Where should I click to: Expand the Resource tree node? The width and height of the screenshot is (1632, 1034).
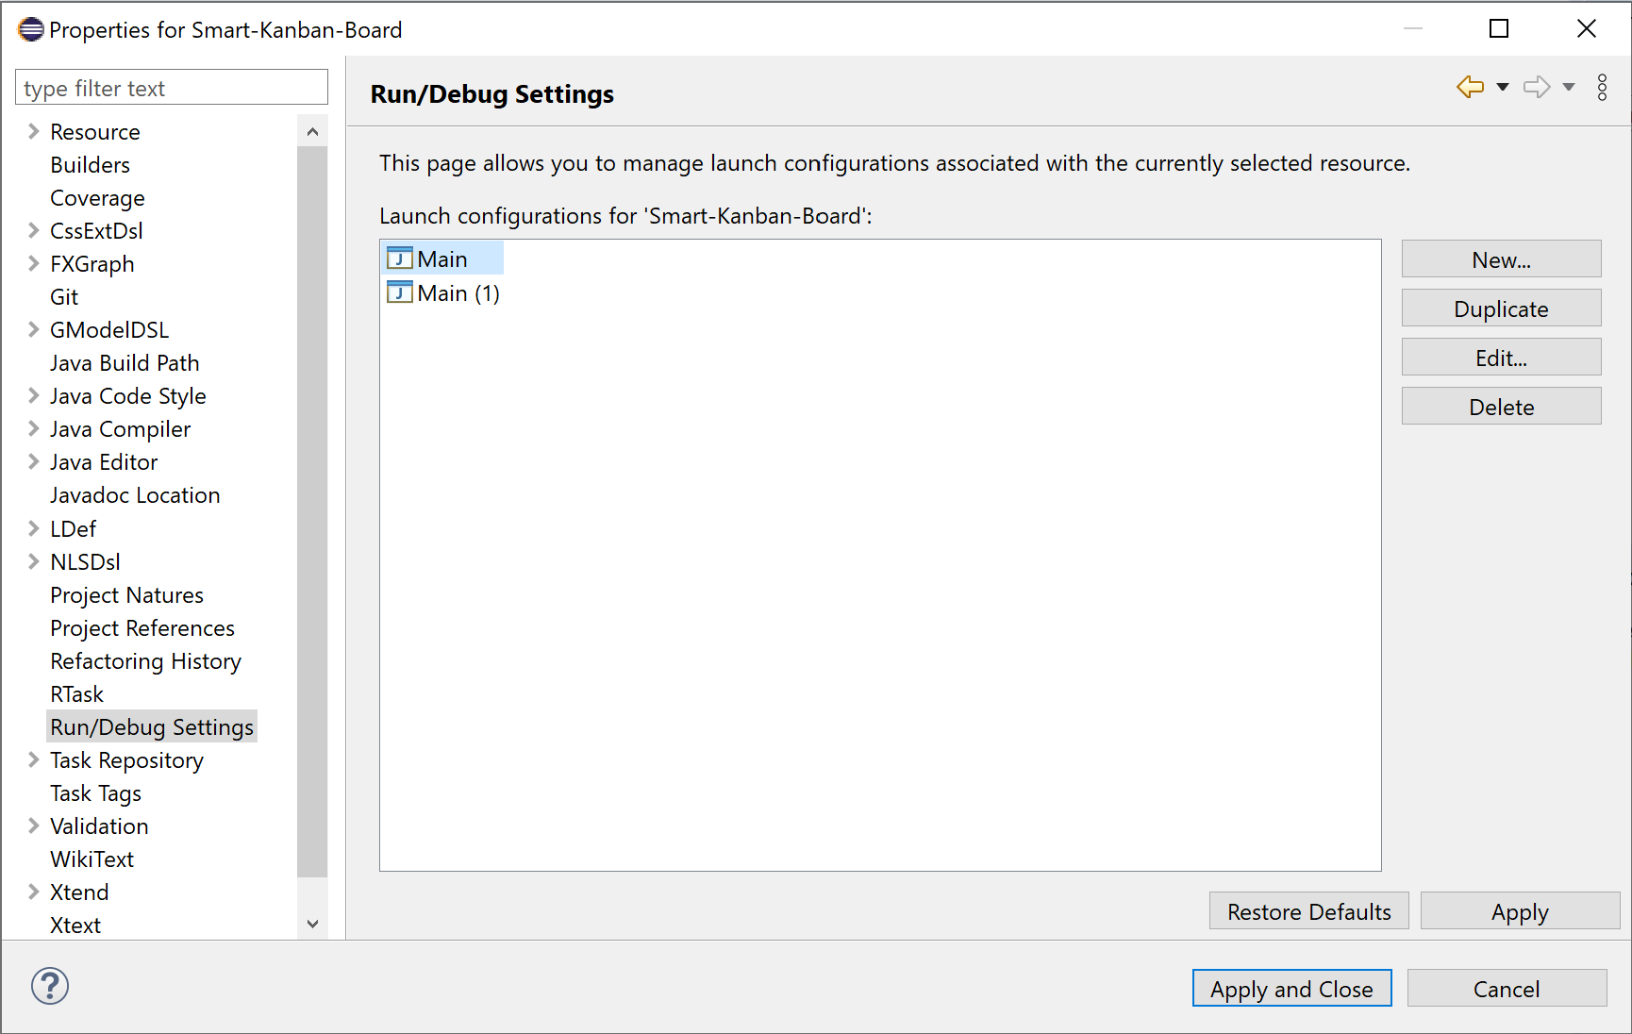coord(33,131)
